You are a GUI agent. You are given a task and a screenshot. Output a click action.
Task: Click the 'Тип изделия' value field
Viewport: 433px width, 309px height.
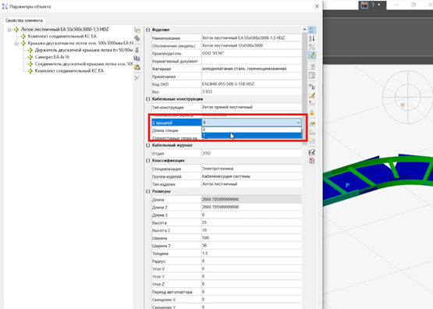pos(251,184)
